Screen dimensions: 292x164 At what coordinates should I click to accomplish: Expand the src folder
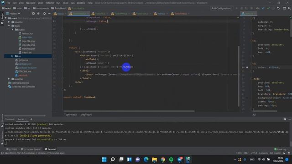click(x=12, y=56)
